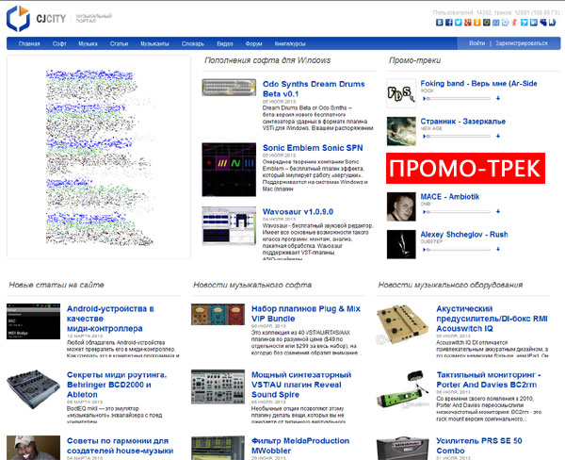This screenshot has width=565, height=460.
Task: Open the Odo Synths Dream Drums article
Action: pos(314,89)
